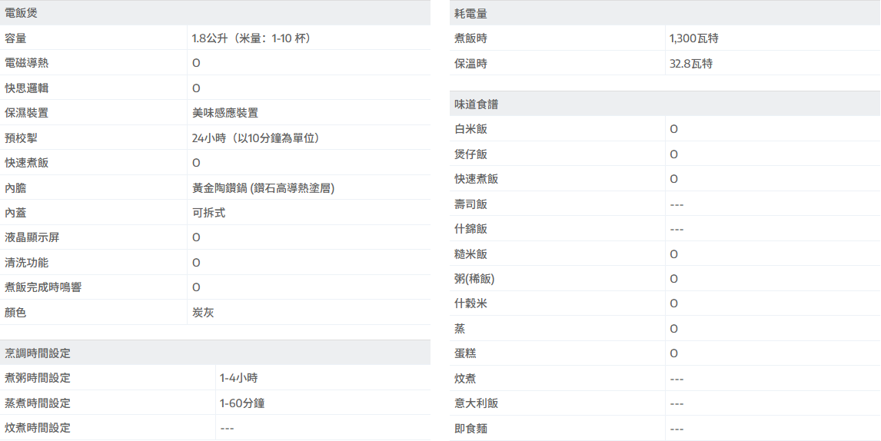
Task: Click the 24小時 preset timer value
Action: tap(255, 138)
